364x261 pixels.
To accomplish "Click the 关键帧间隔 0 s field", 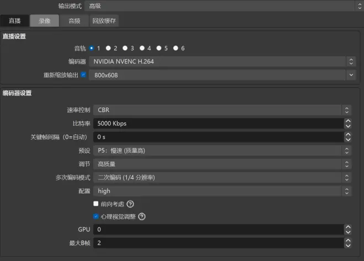I will click(219, 137).
